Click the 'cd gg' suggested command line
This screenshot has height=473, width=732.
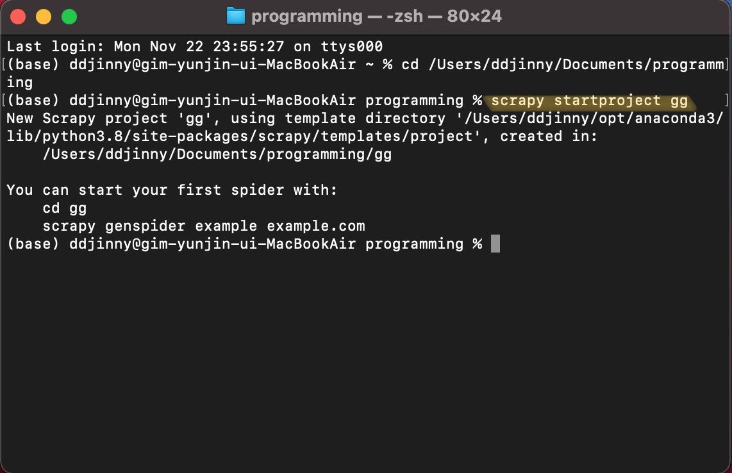pos(65,208)
